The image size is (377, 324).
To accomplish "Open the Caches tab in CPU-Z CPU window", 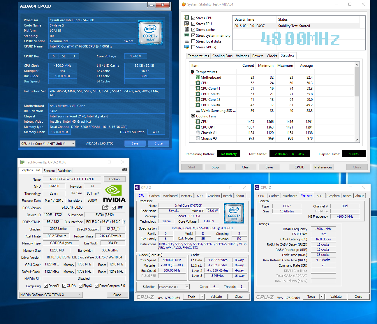I will (x=154, y=196).
